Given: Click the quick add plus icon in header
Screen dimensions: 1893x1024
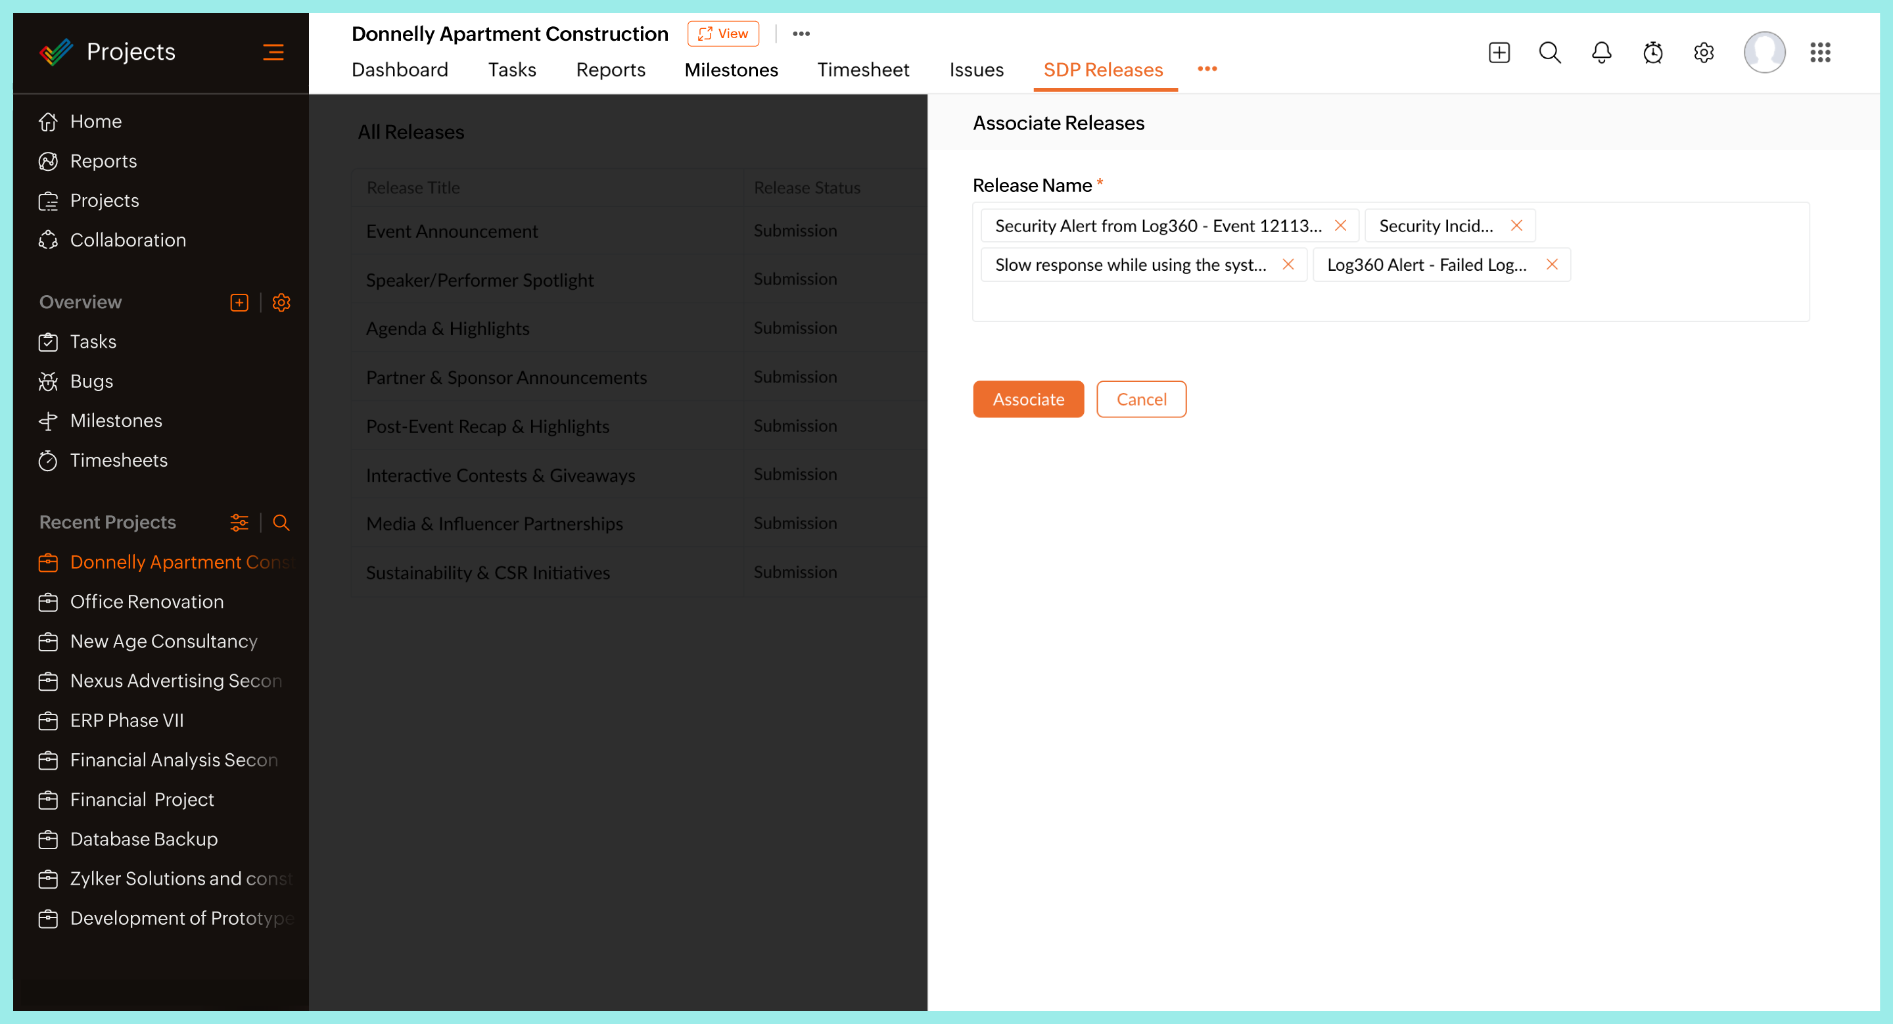Looking at the screenshot, I should click(x=1499, y=52).
